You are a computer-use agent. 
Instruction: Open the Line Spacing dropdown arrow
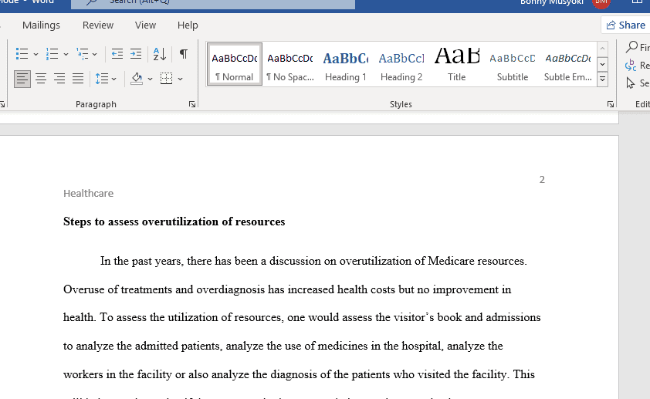[114, 79]
